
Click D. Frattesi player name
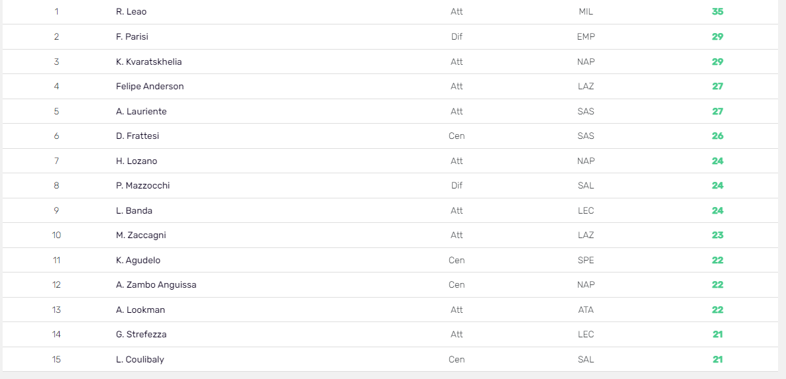pyautogui.click(x=137, y=136)
